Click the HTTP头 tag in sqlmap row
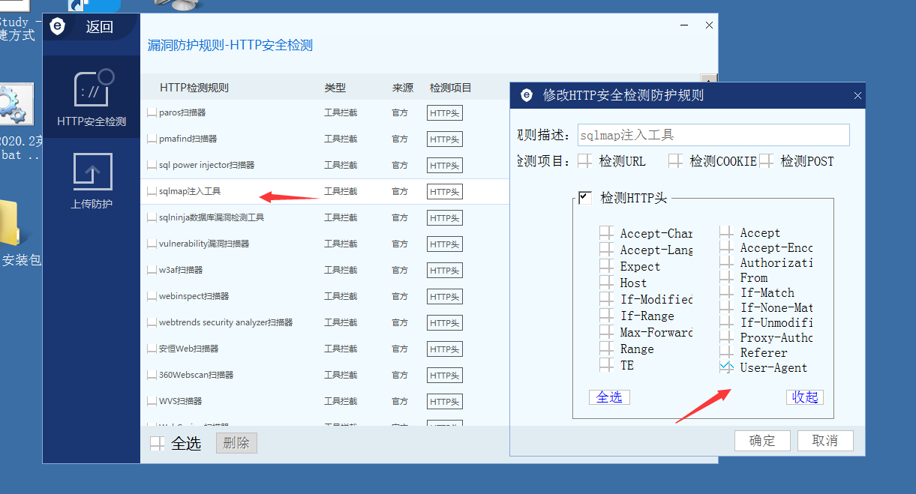This screenshot has width=916, height=494. (x=444, y=192)
